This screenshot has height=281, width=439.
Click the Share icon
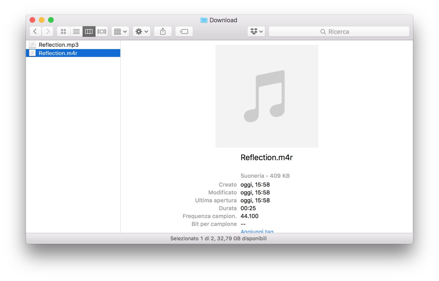point(163,32)
